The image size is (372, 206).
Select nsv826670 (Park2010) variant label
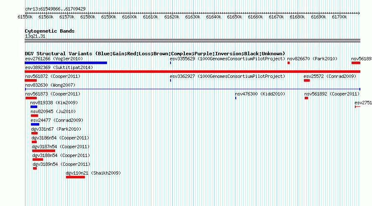312,59
